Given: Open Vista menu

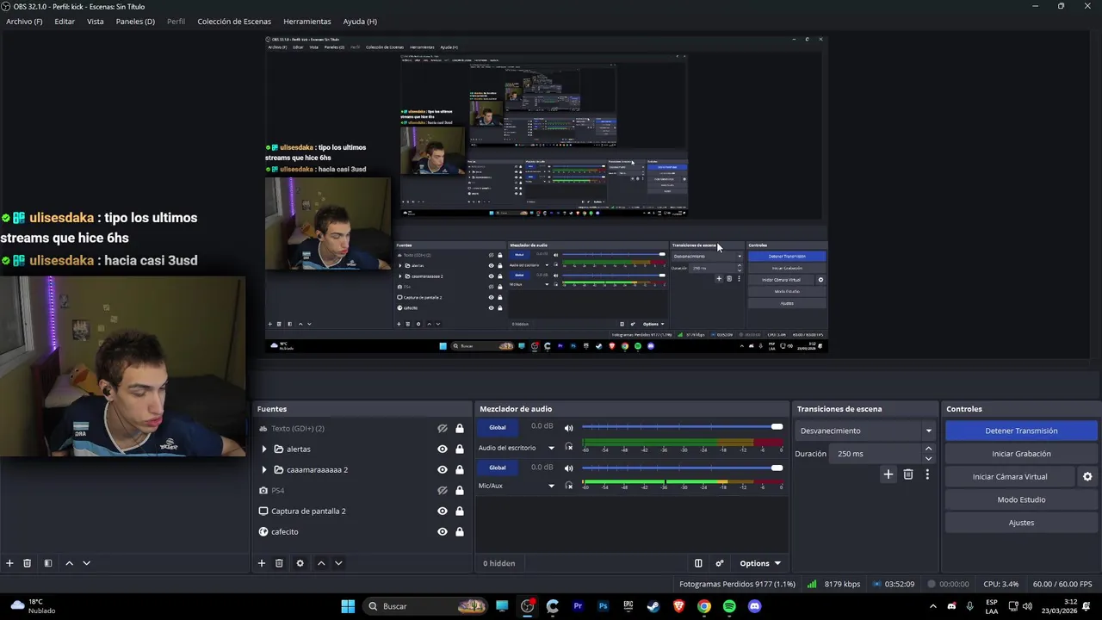Looking at the screenshot, I should click(96, 21).
